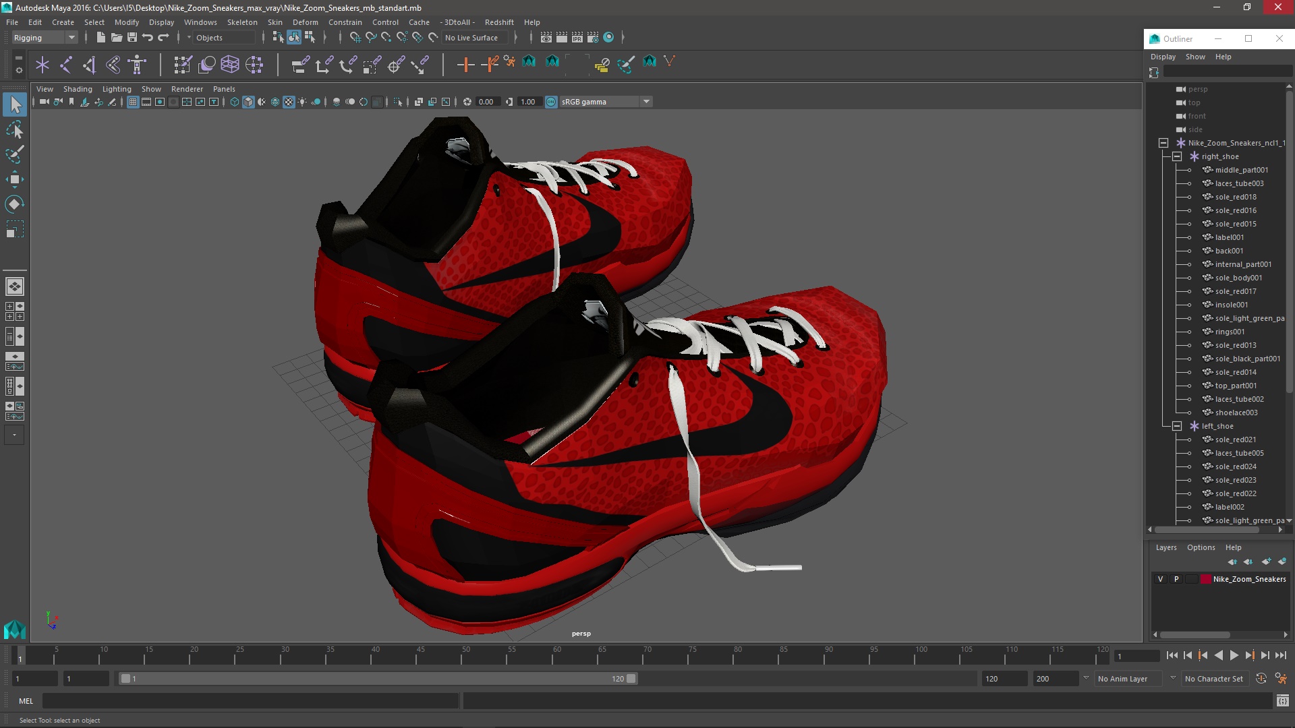Click the Save Scene icon
This screenshot has height=728, width=1295.
click(132, 38)
